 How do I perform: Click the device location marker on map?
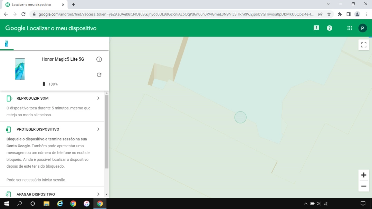click(240, 117)
